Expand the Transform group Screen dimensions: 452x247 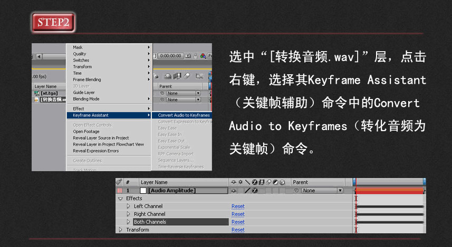120,230
